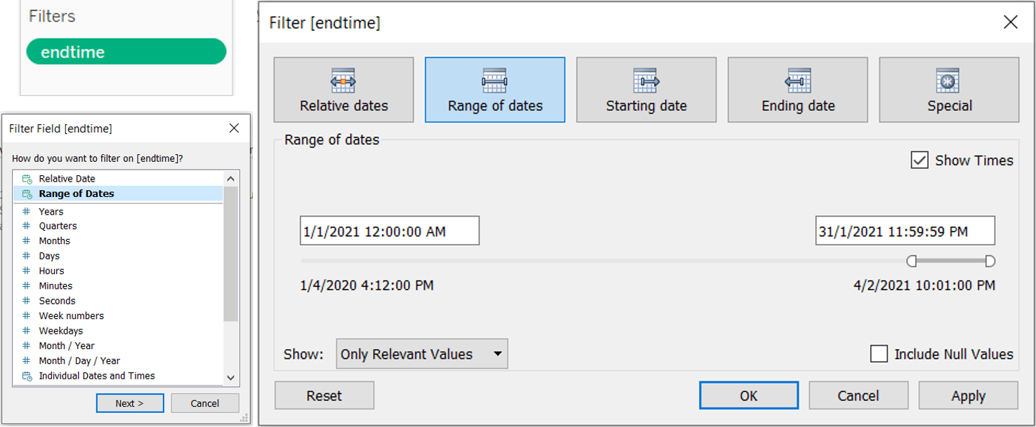This screenshot has width=1036, height=427.
Task: Open the Only Relevant Values dropdown
Action: pos(421,354)
